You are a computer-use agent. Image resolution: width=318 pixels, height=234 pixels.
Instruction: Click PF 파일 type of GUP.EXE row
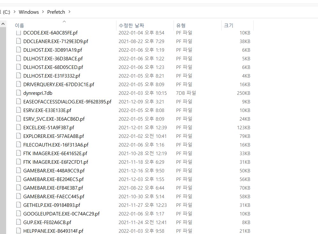(184, 223)
